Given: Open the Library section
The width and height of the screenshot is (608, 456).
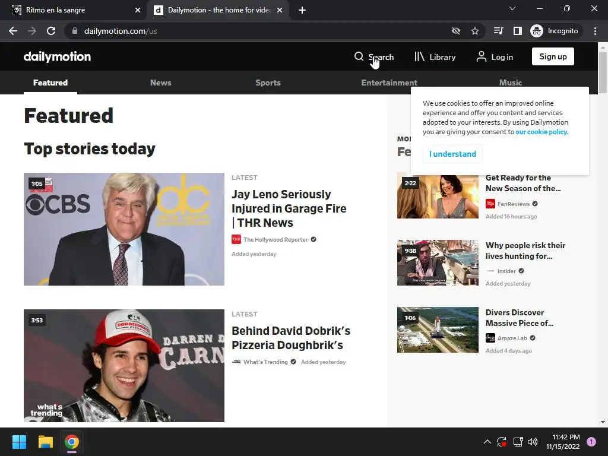Looking at the screenshot, I should pos(435,56).
